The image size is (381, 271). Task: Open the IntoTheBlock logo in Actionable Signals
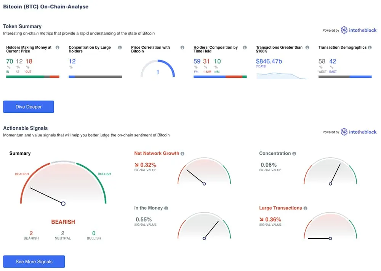coord(359,132)
